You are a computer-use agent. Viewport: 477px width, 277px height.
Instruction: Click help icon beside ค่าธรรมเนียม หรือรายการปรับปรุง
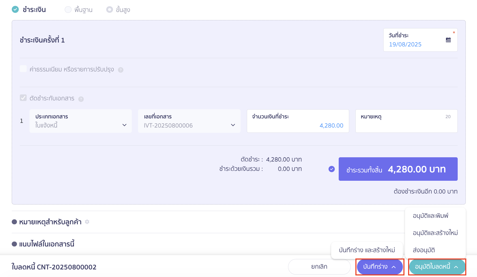(x=121, y=70)
